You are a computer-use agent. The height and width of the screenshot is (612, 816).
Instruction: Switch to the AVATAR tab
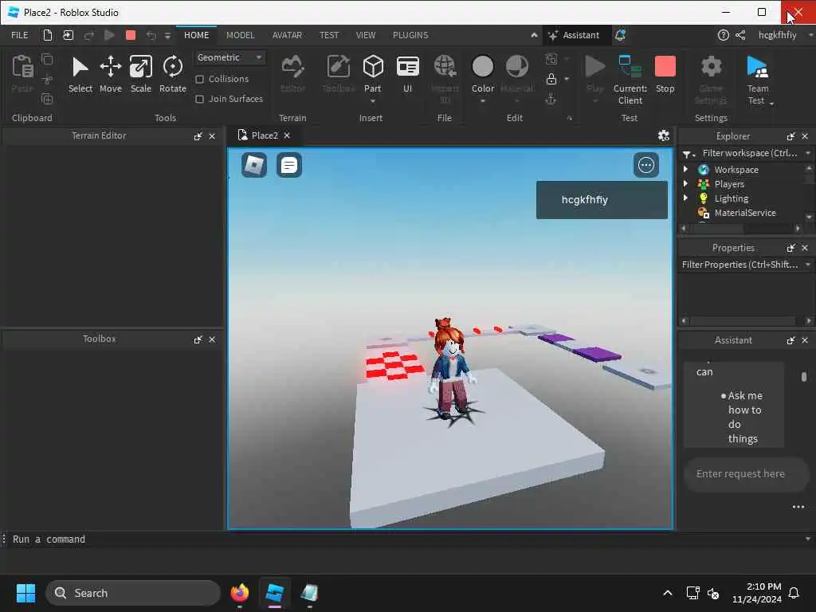pyautogui.click(x=287, y=35)
